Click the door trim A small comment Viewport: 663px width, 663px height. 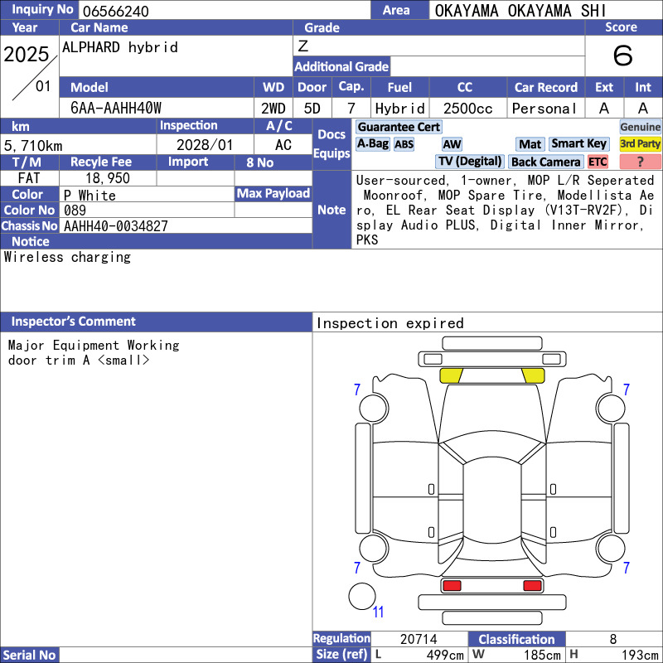click(x=79, y=361)
